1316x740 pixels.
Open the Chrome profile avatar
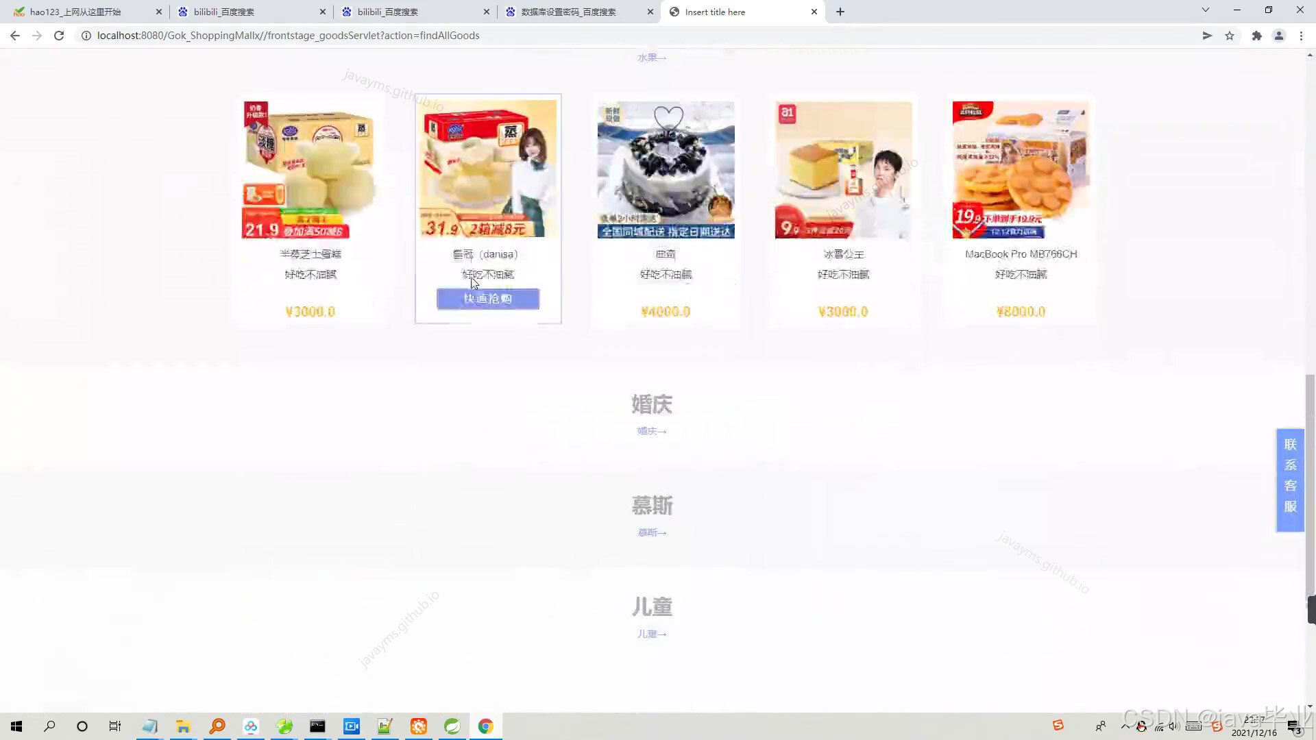(x=1279, y=36)
